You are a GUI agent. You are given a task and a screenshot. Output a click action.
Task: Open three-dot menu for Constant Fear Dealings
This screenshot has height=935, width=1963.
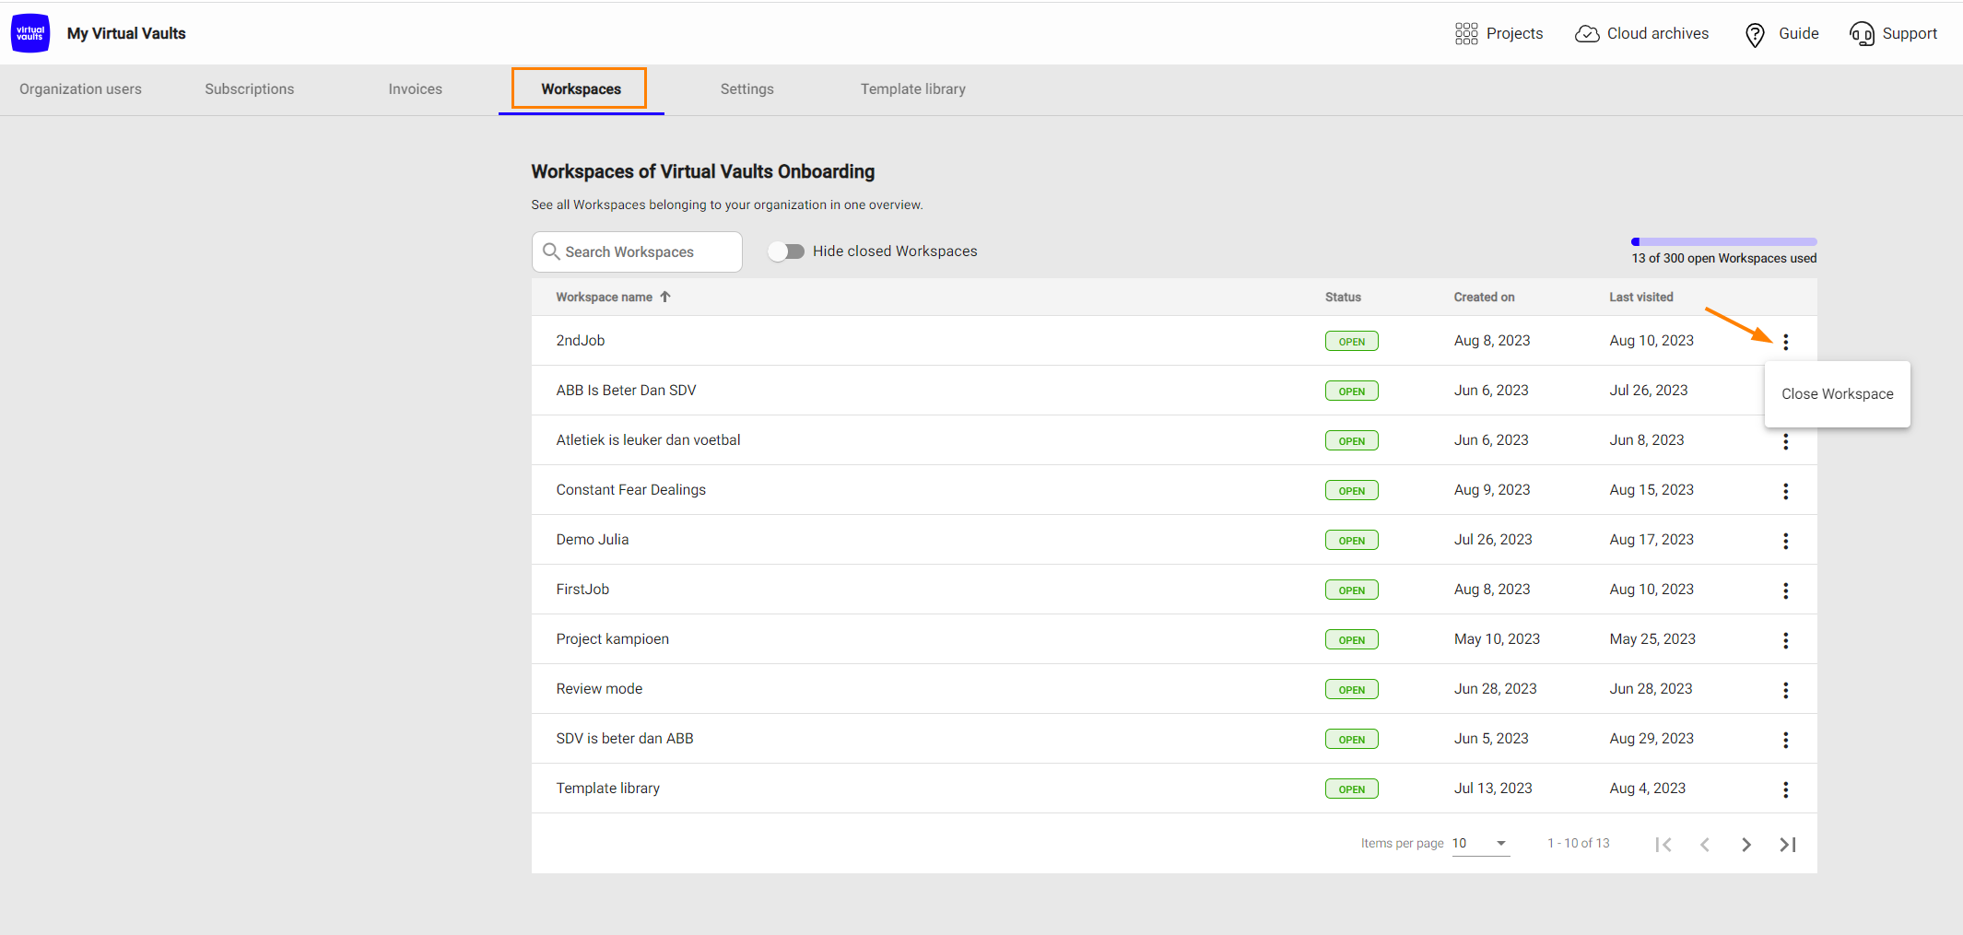pyautogui.click(x=1786, y=491)
